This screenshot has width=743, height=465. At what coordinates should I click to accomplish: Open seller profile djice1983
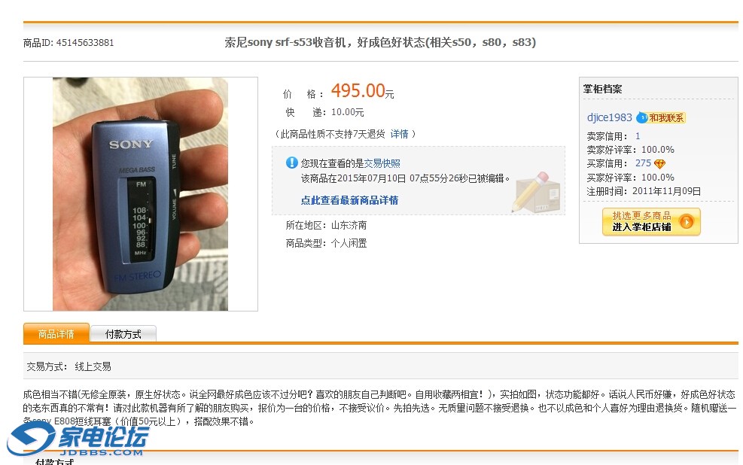(x=609, y=117)
